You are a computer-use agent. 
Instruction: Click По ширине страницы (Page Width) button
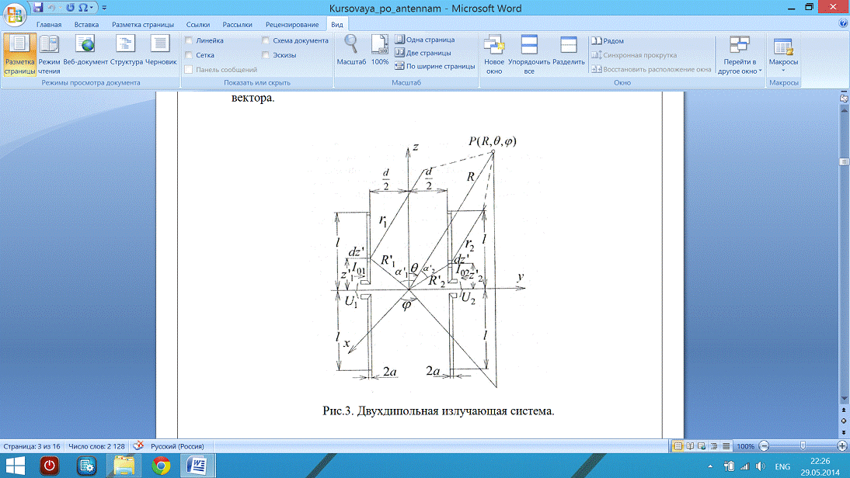click(x=434, y=66)
